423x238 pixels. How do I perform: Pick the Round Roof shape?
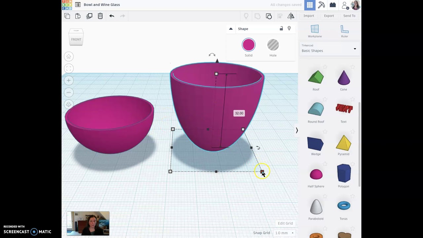pyautogui.click(x=316, y=109)
